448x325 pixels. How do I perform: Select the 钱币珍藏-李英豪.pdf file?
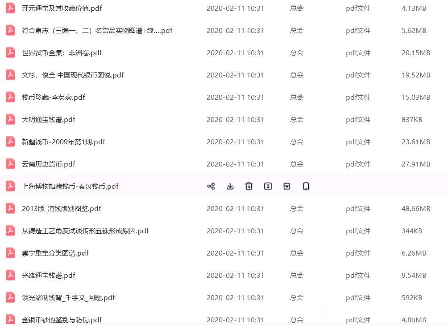click(53, 97)
